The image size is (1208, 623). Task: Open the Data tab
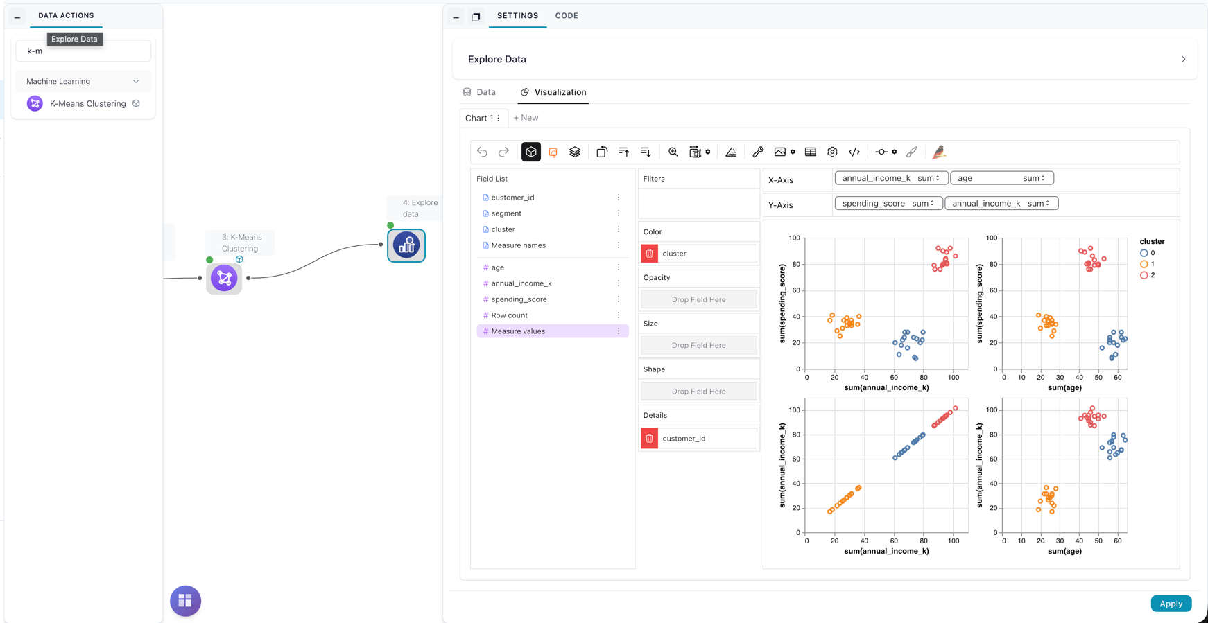coord(479,92)
